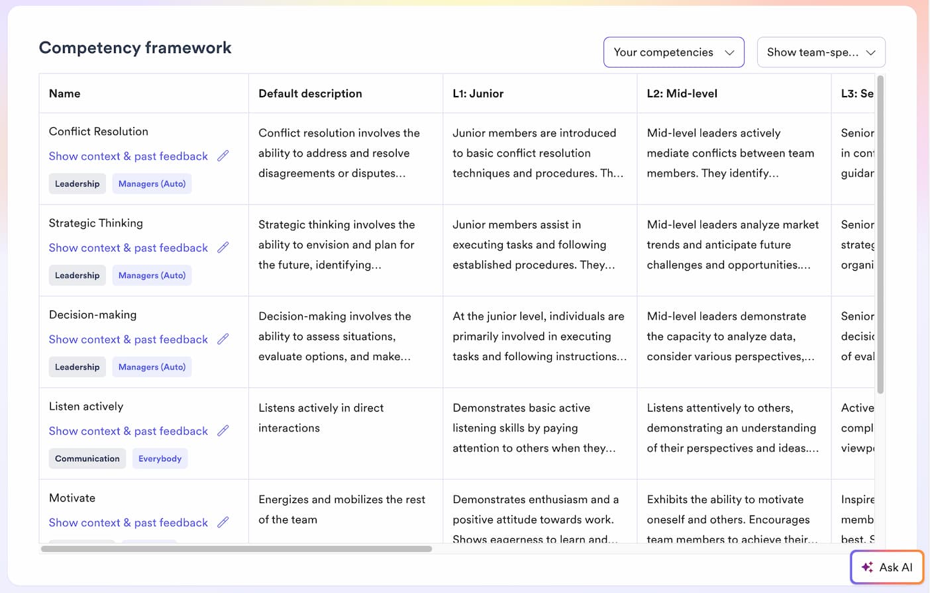This screenshot has width=930, height=593.
Task: Open the chevron on Your competencies selector
Action: coord(730,52)
